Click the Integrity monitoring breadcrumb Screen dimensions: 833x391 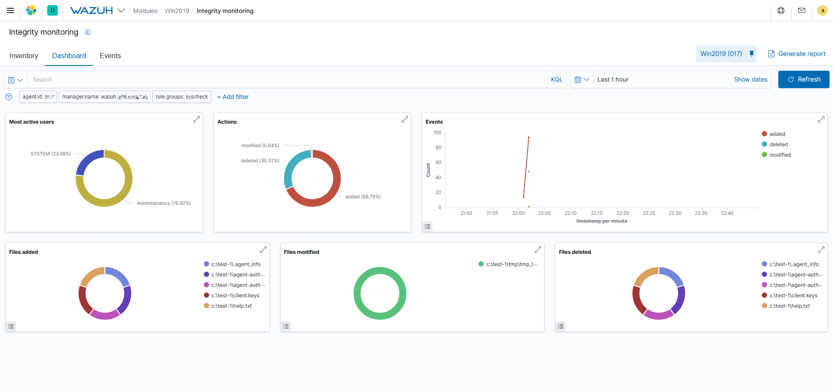click(225, 11)
